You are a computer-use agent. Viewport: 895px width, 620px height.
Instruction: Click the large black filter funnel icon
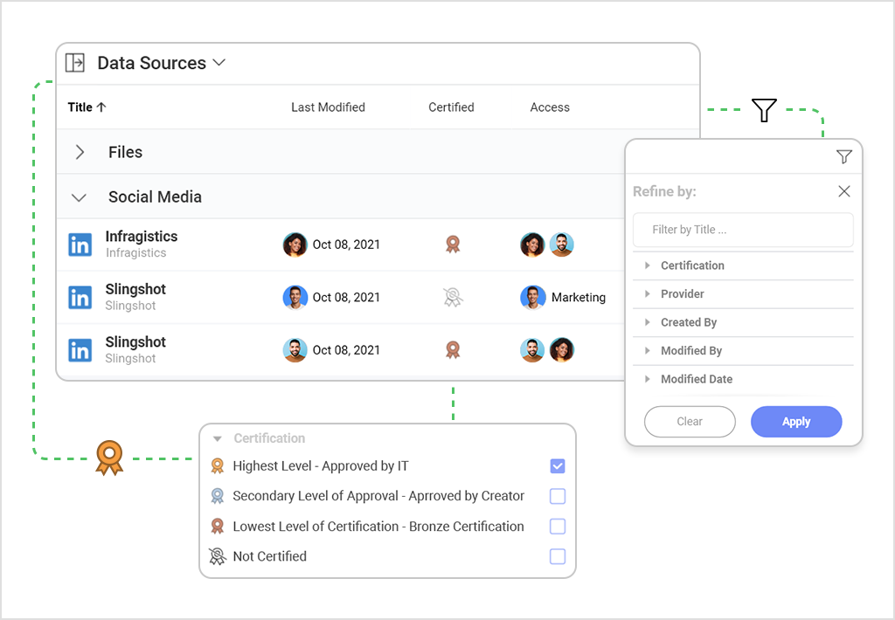tap(764, 109)
